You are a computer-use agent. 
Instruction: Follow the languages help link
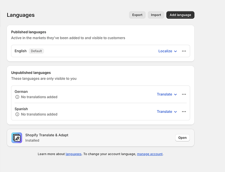(74, 154)
